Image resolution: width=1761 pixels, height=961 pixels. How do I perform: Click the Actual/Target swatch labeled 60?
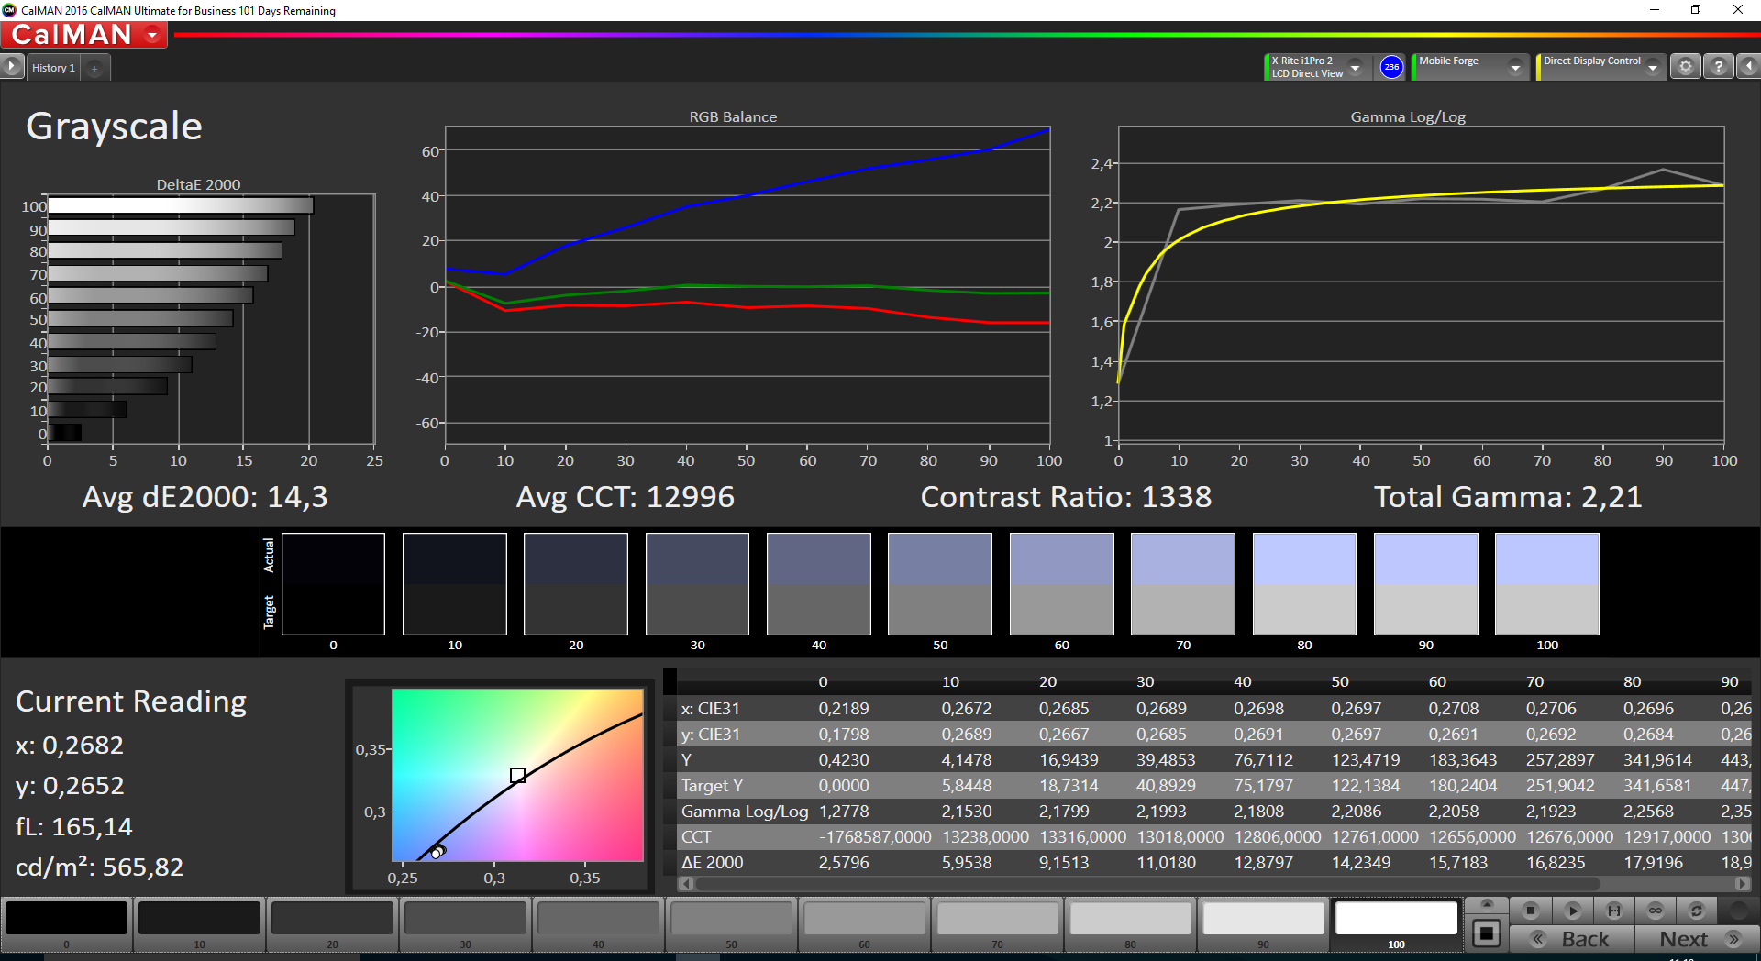[x=1062, y=584]
